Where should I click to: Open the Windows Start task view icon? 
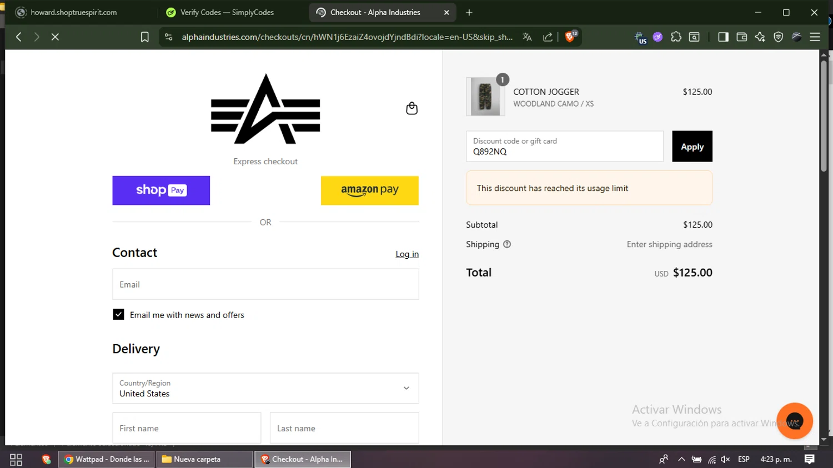(x=16, y=459)
